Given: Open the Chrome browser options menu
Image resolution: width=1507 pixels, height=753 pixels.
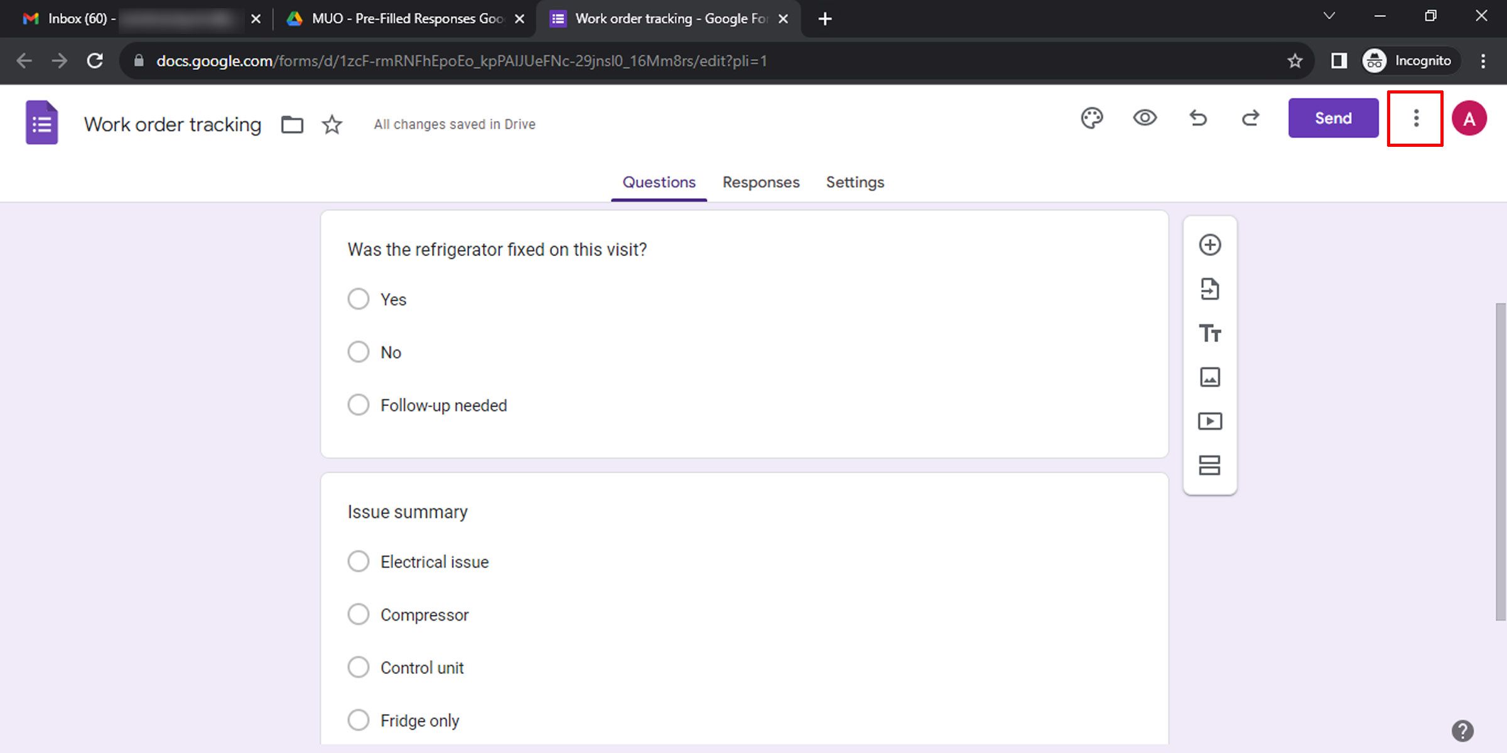Looking at the screenshot, I should coord(1483,61).
